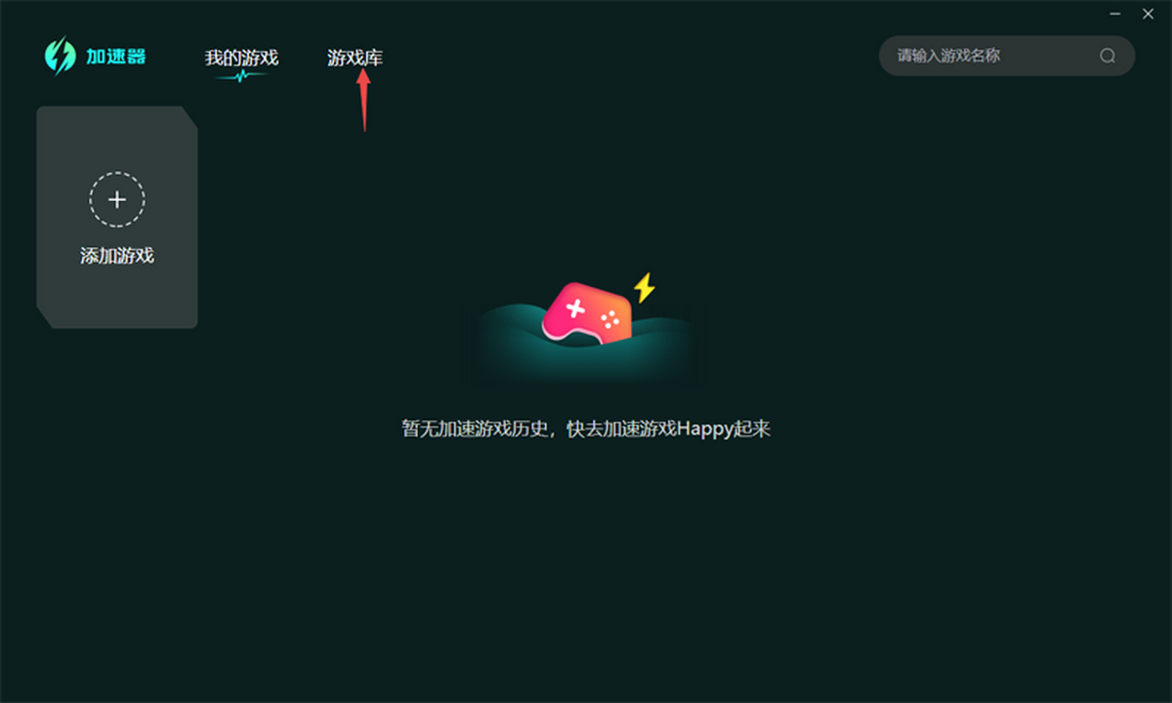Focus the 请输入游戏名称 search field
The image size is (1172, 703).
(1007, 56)
